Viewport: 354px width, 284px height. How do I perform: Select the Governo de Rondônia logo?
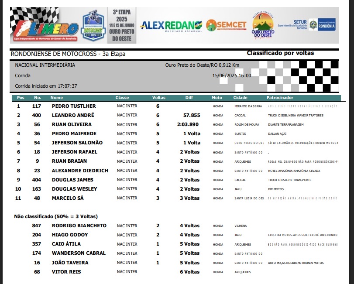coord(323,25)
